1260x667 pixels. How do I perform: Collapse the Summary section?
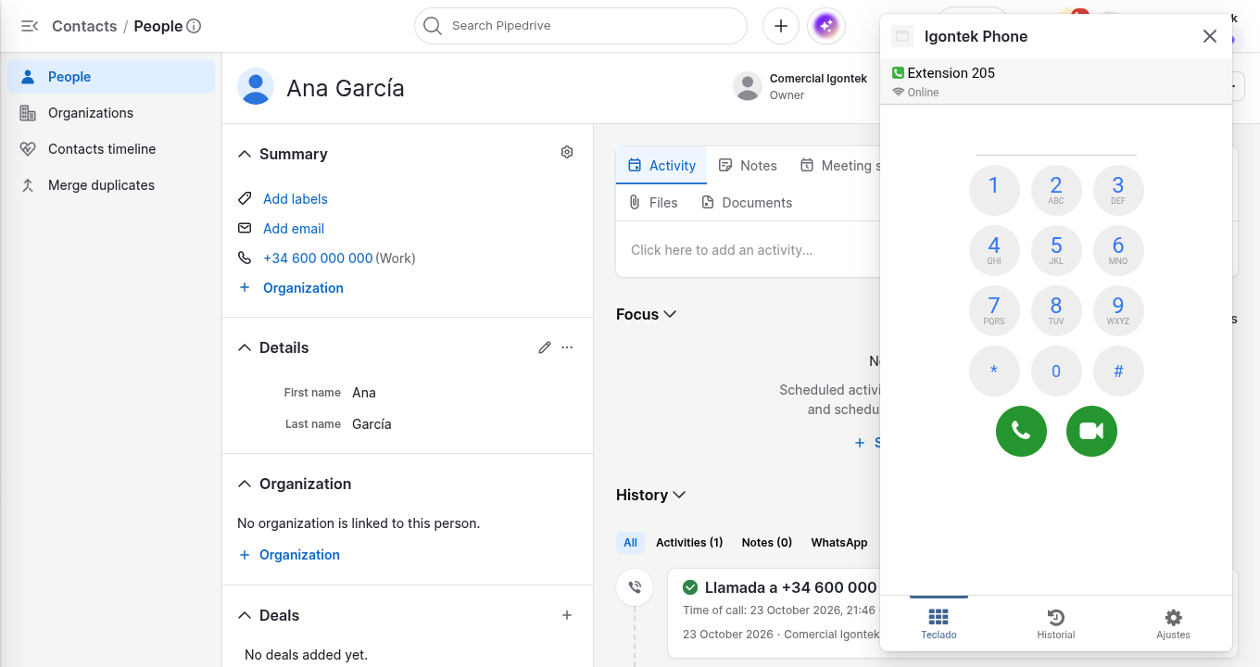[x=245, y=154]
